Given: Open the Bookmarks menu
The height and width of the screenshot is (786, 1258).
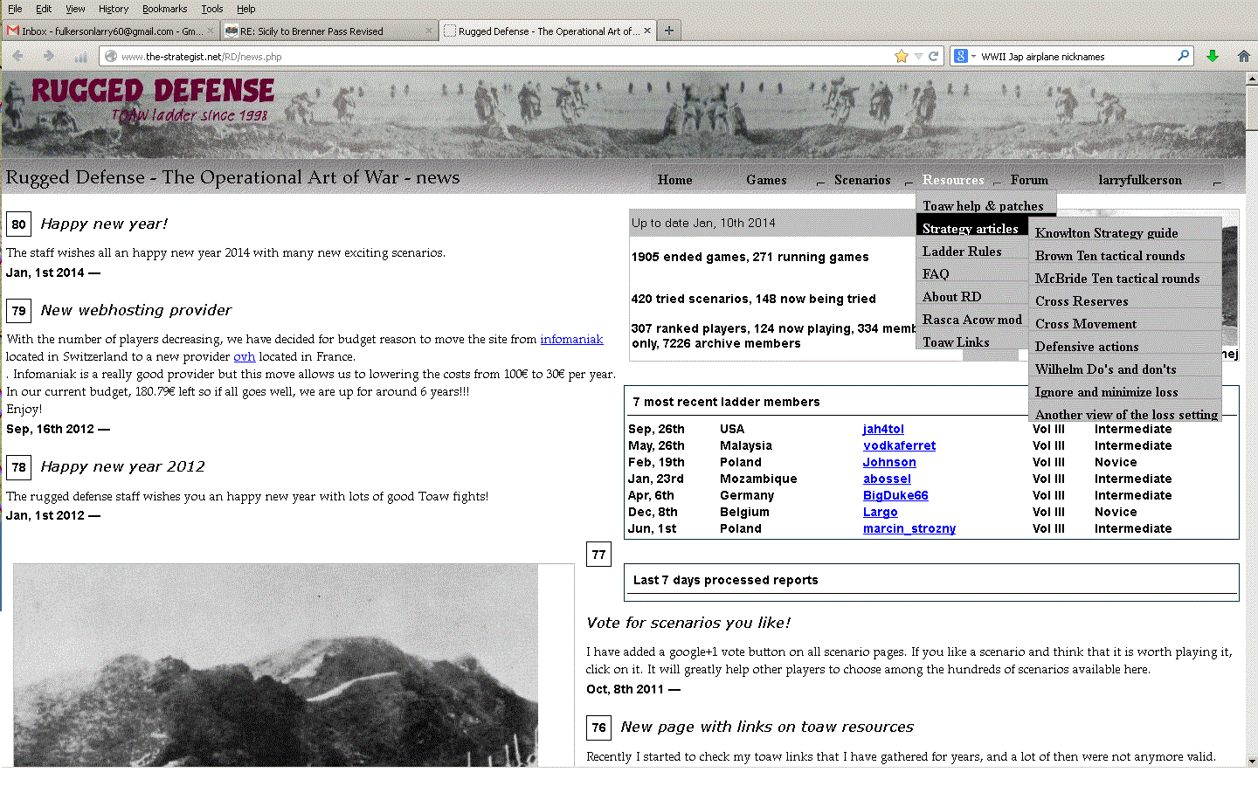Looking at the screenshot, I should pyautogui.click(x=164, y=9).
